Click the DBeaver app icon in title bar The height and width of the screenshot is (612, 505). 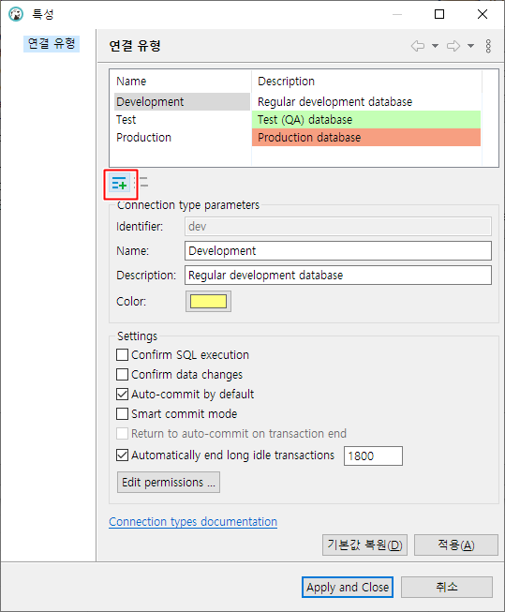[16, 14]
